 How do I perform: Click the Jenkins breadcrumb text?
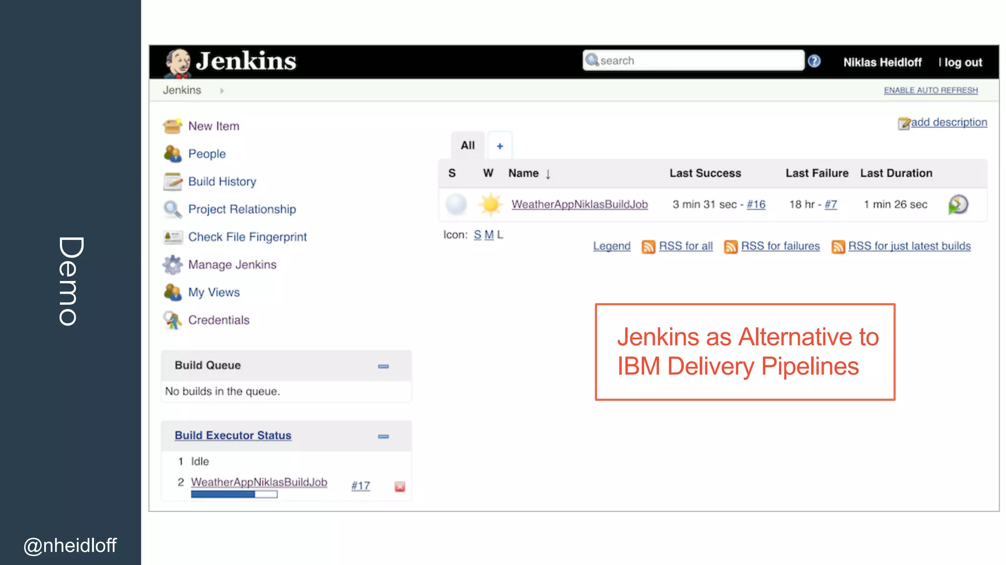point(182,90)
